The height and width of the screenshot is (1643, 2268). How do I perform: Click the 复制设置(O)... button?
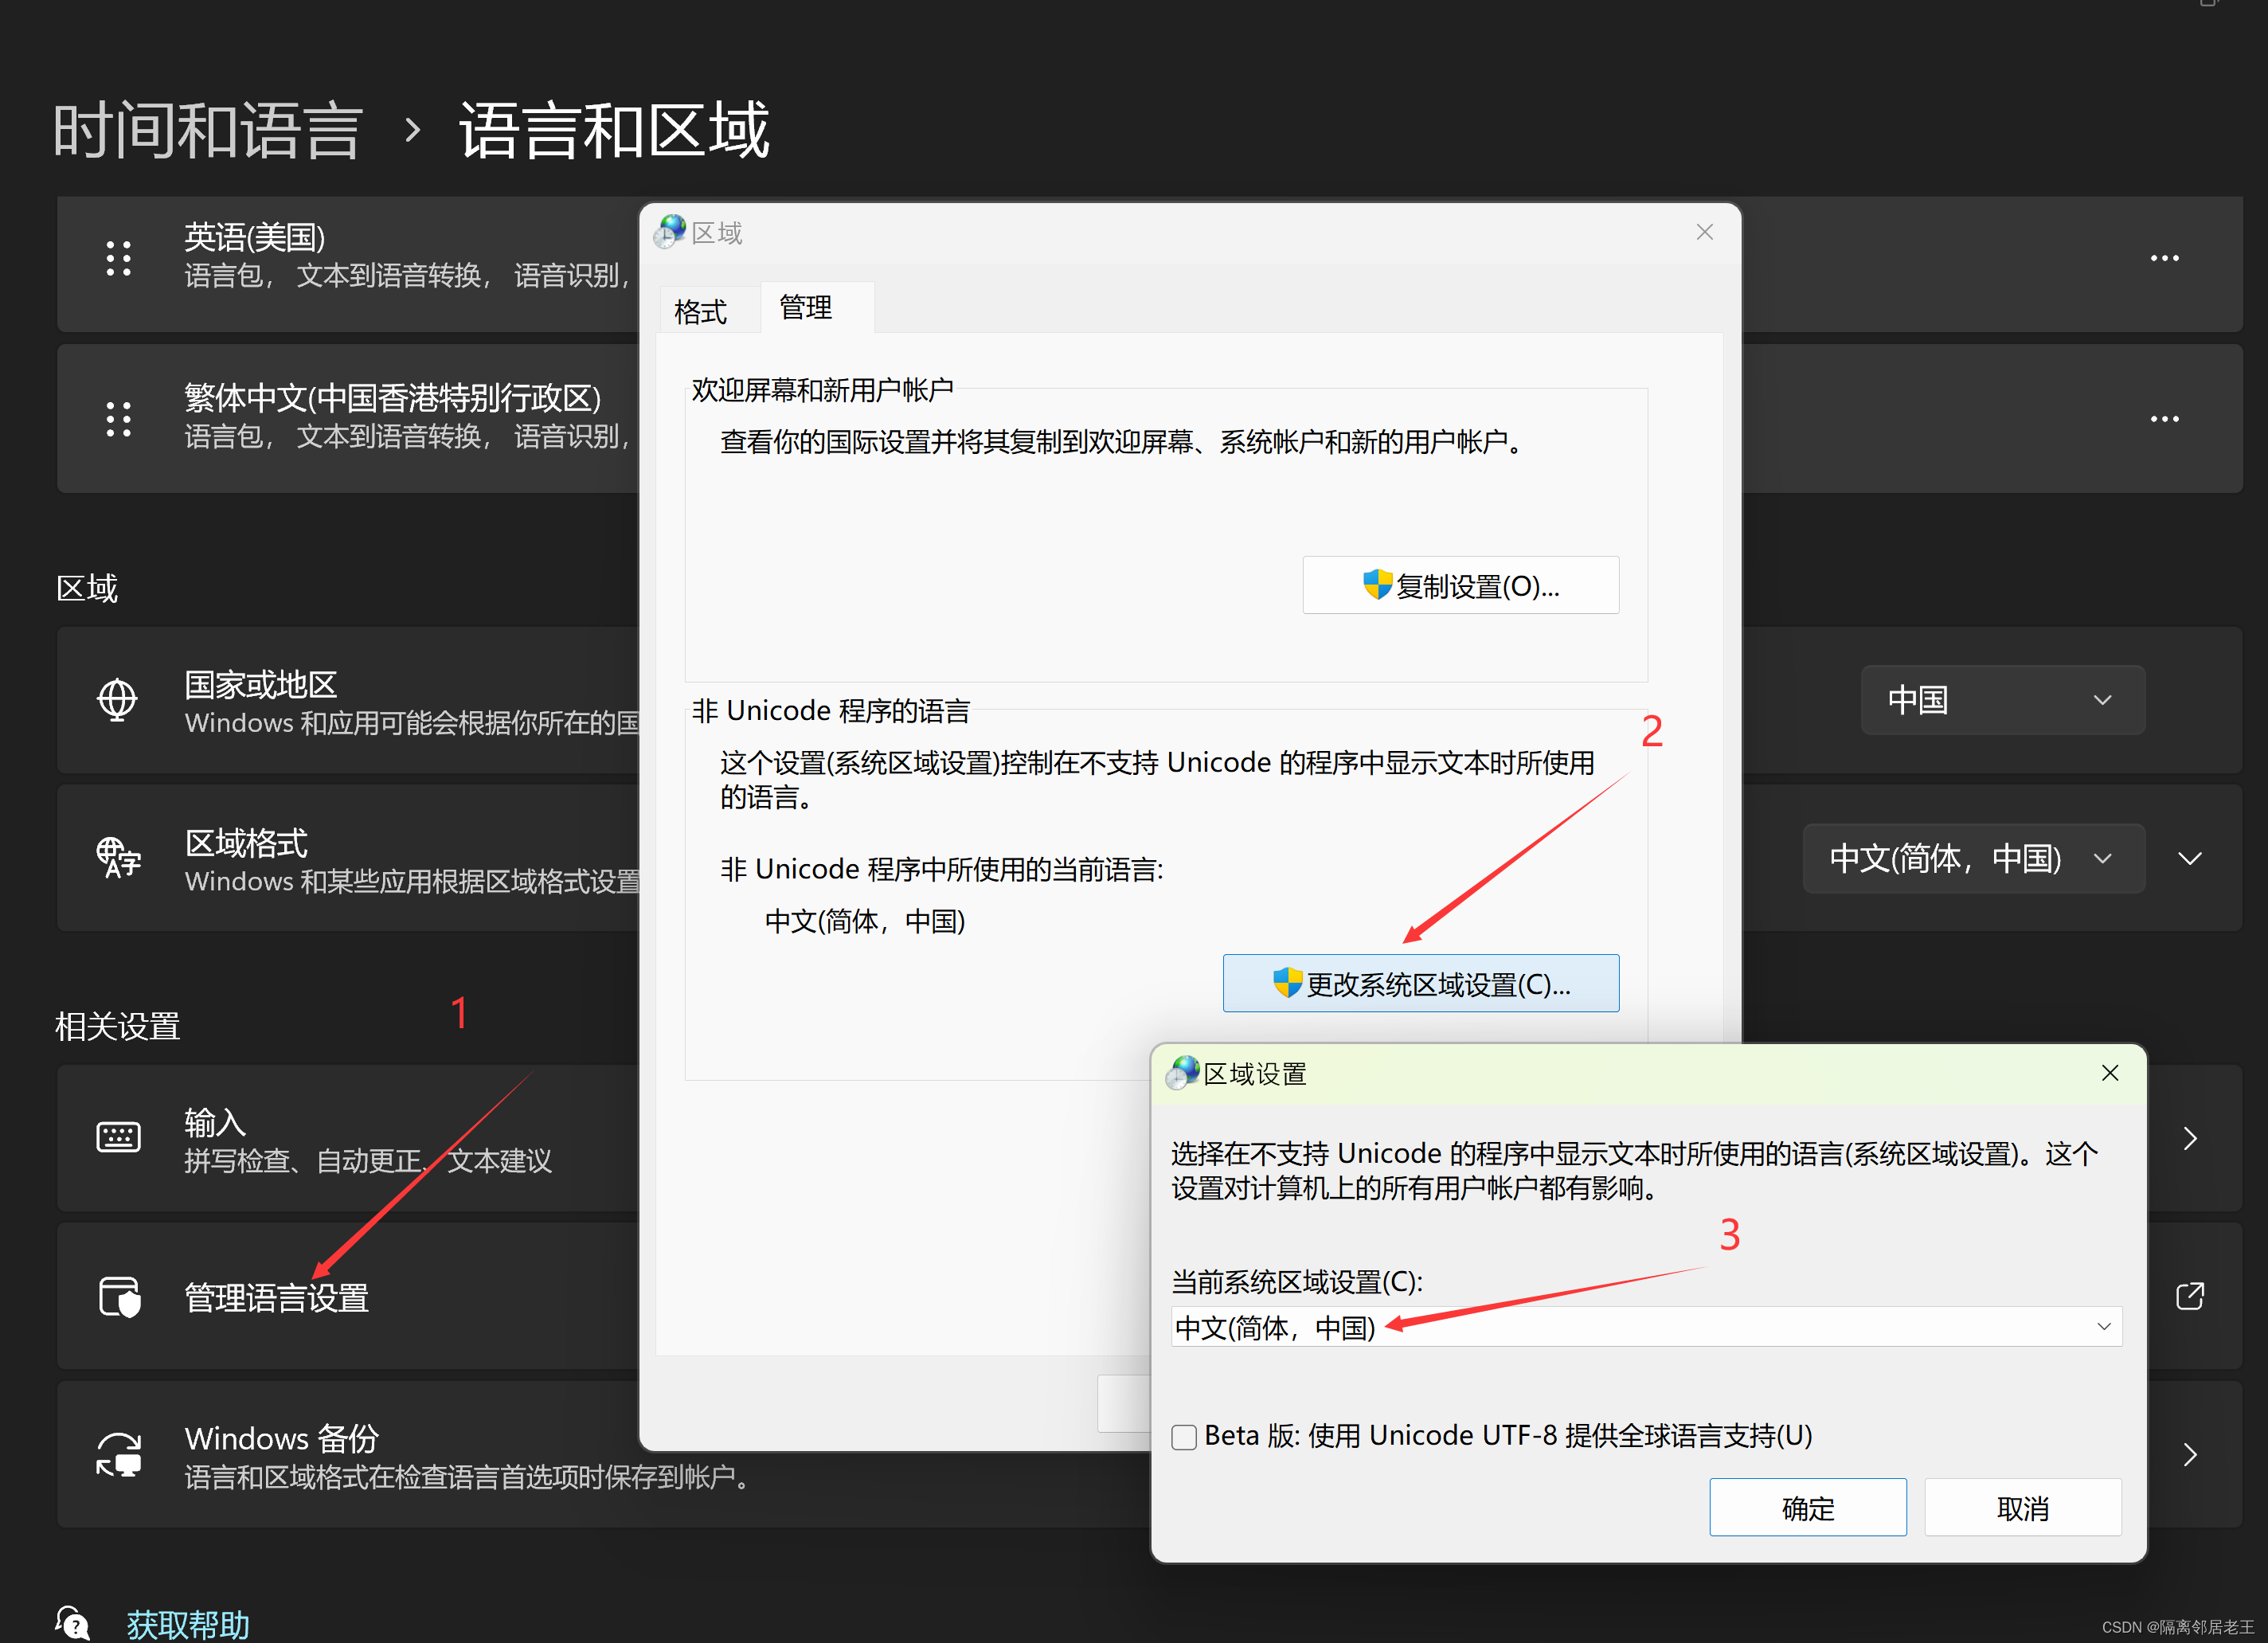pos(1460,586)
